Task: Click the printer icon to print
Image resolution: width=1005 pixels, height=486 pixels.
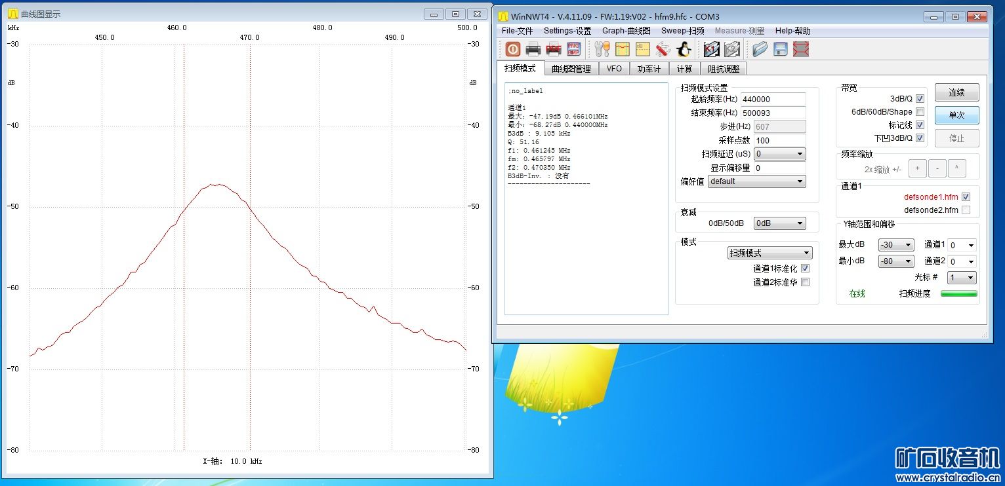Action: 533,49
